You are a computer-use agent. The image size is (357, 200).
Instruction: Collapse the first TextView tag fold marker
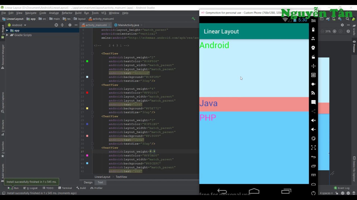tap(92, 53)
